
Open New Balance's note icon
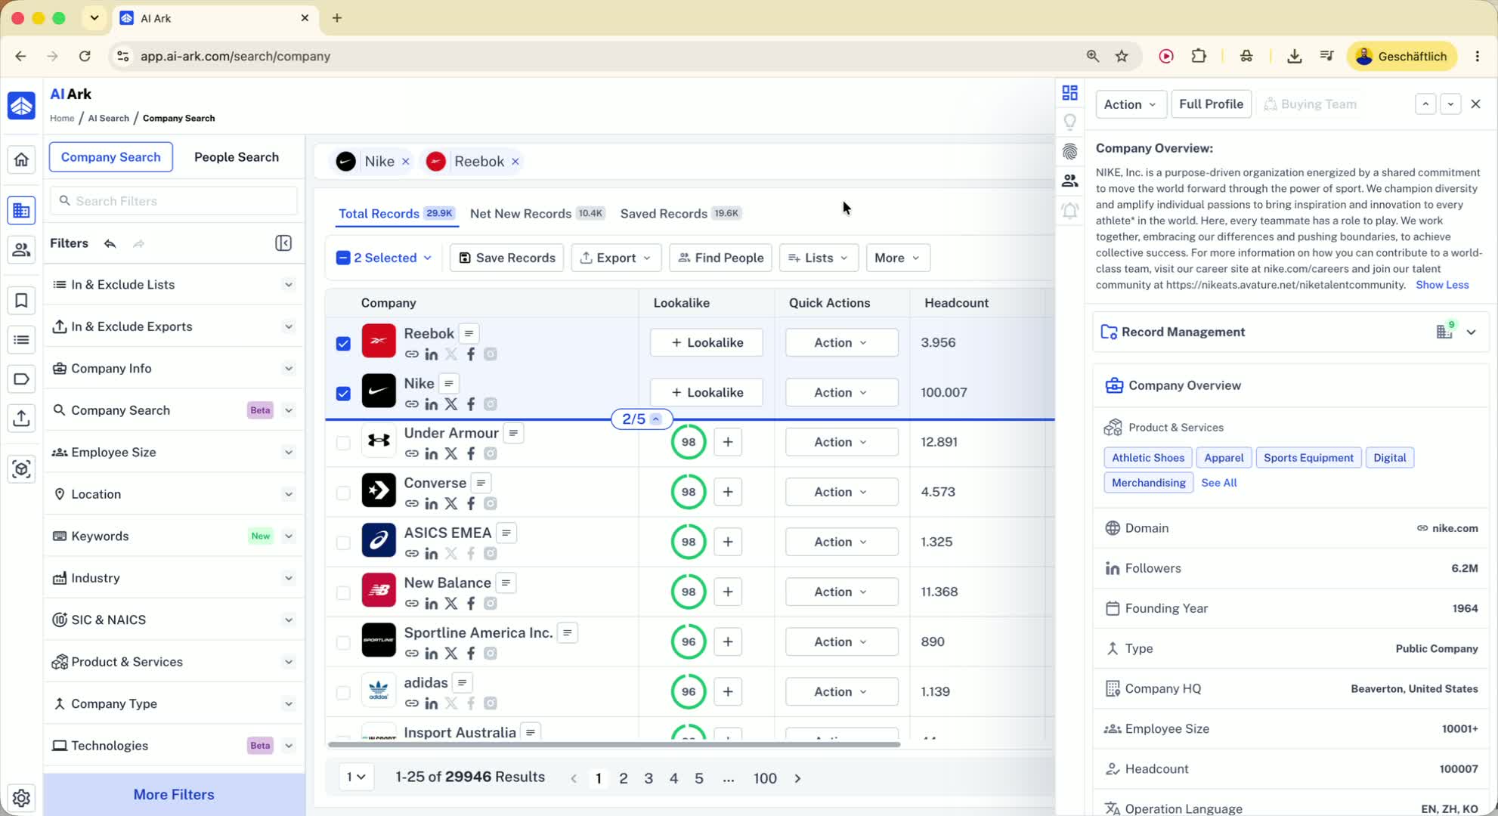[506, 583]
